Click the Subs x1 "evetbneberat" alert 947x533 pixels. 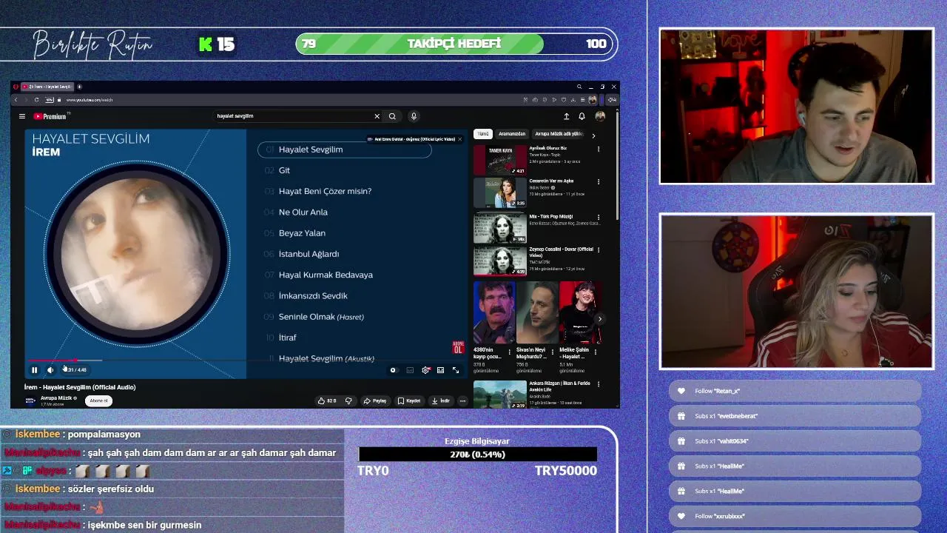[x=795, y=416]
